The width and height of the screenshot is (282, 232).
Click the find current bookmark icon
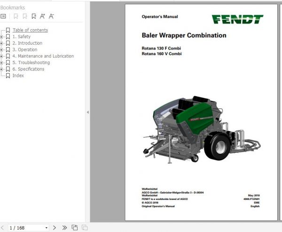click(x=34, y=16)
